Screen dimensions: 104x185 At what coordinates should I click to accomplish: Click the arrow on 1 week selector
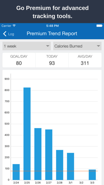pyautogui.click(x=48, y=46)
